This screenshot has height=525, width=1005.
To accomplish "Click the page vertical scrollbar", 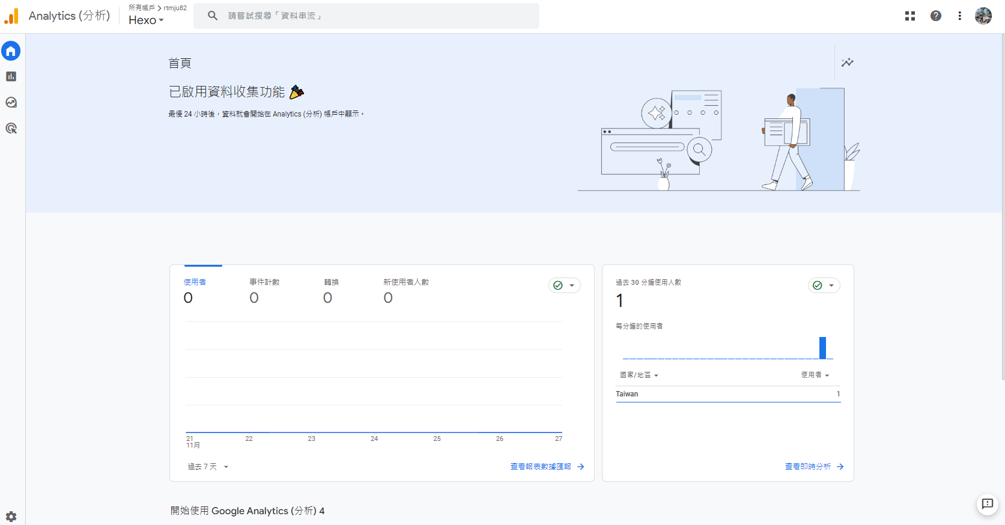I will point(1003,207).
